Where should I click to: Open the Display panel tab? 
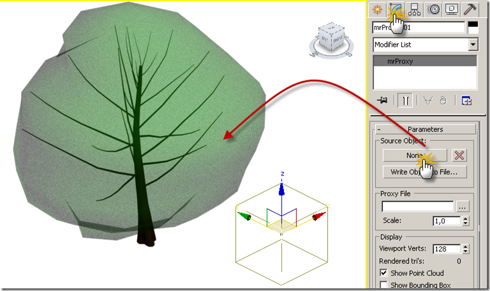tap(452, 10)
